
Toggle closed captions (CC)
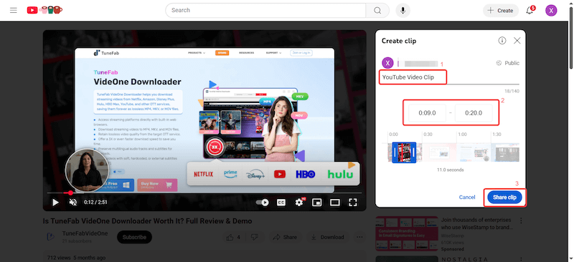point(281,202)
